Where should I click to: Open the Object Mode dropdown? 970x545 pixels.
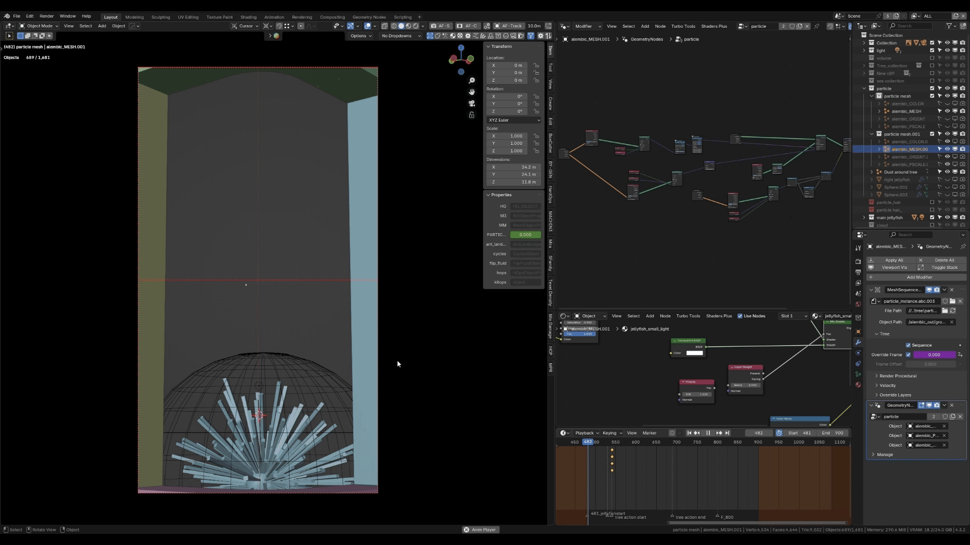39,26
